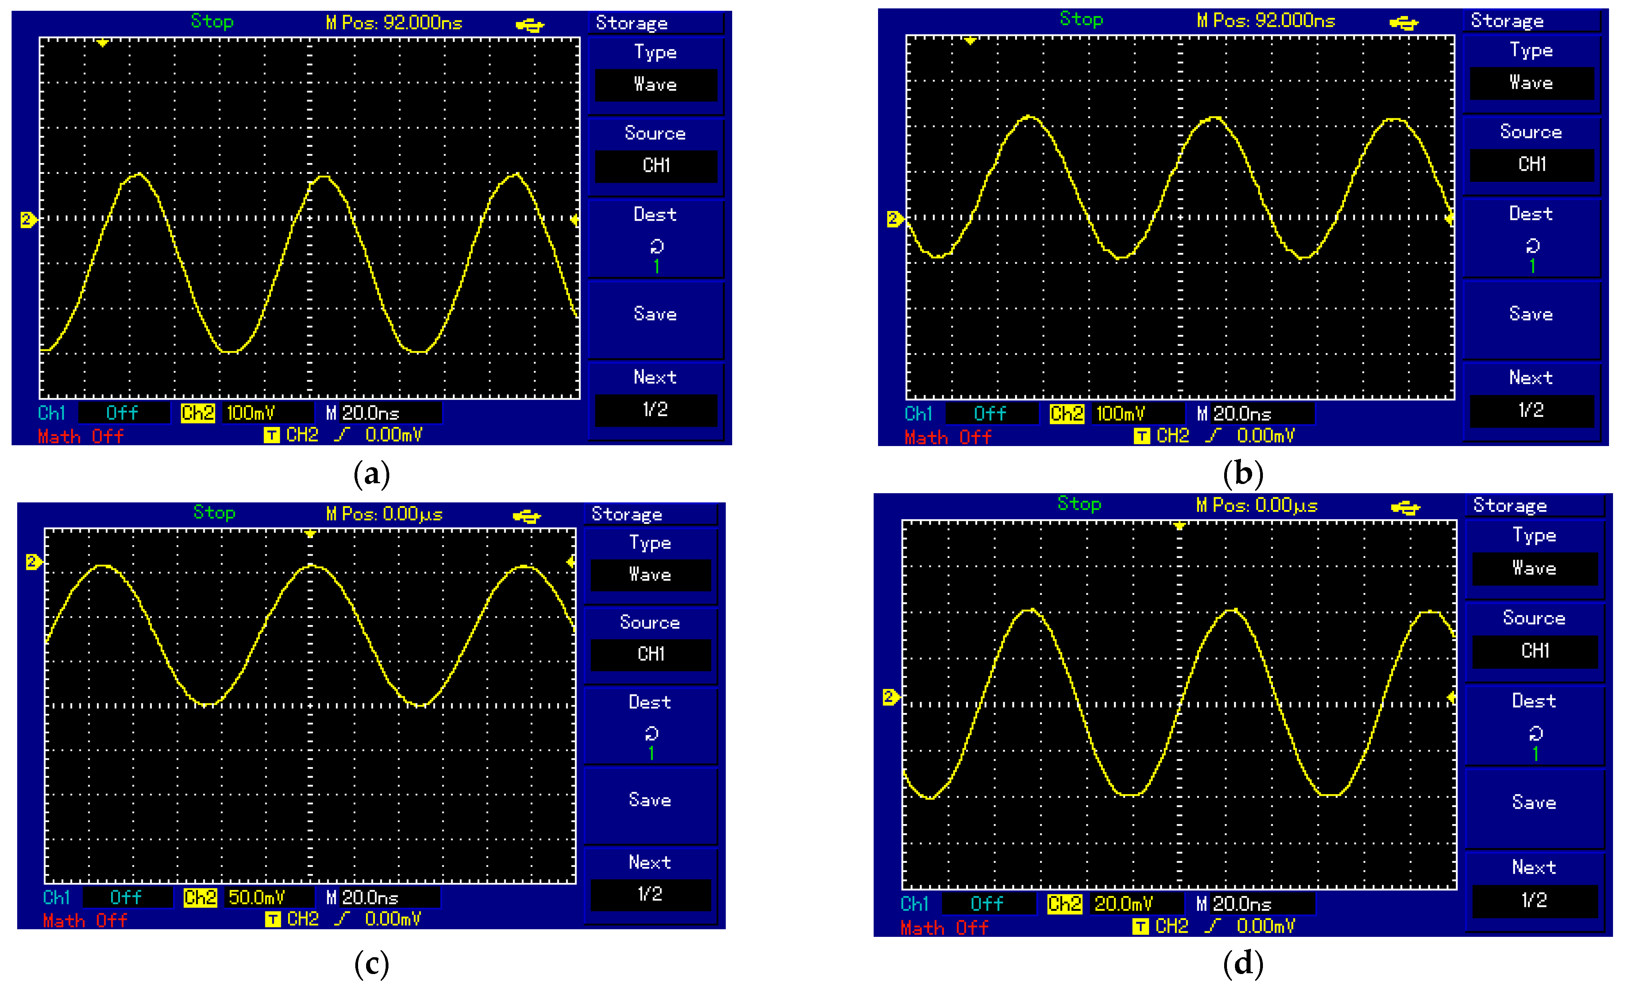Viewport: 1629px width, 994px height.
Task: Click trigger position arrow atop panel (c) grid
Action: click(310, 534)
